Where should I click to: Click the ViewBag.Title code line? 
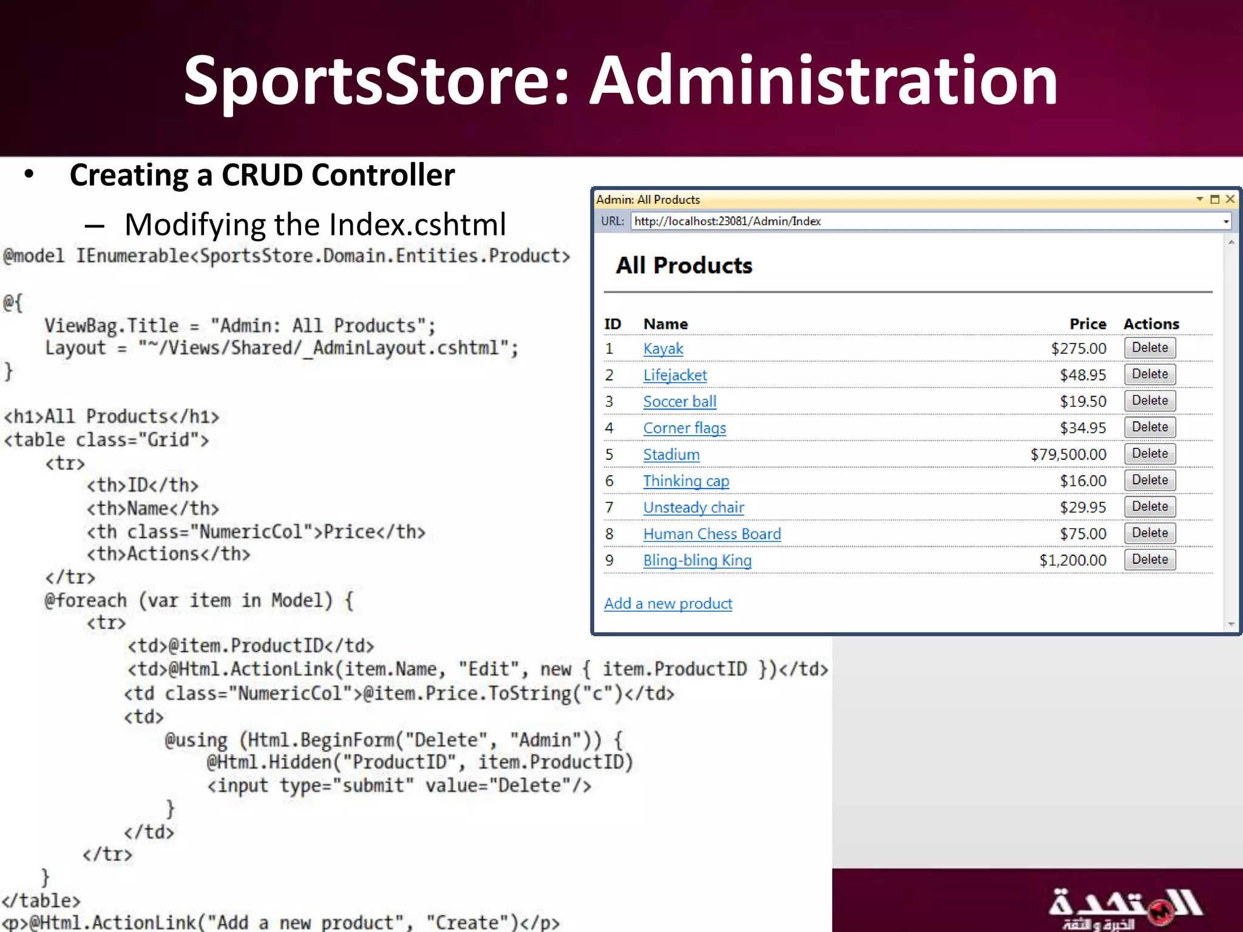(x=240, y=326)
